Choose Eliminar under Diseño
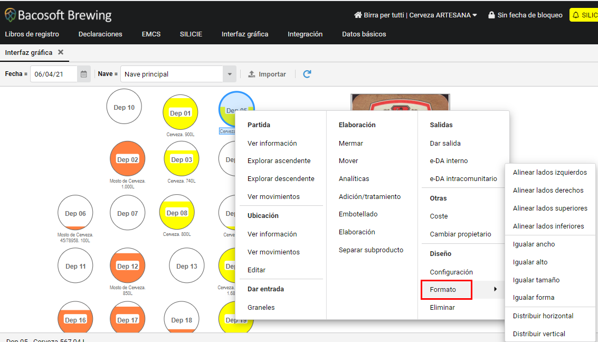The width and height of the screenshot is (598, 342). (x=442, y=307)
